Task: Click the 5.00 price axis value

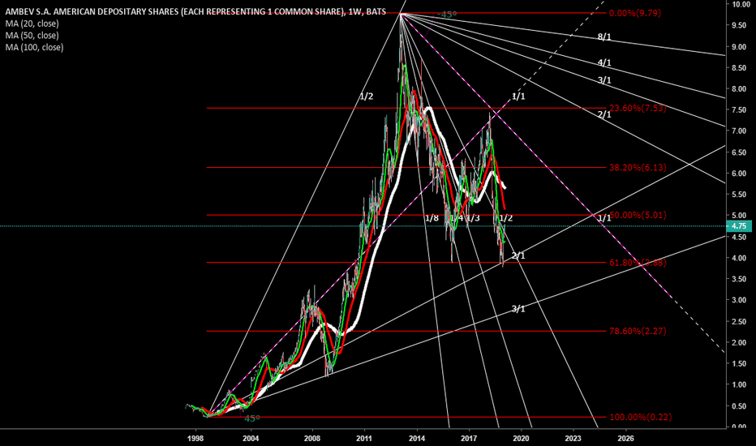Action: point(741,216)
